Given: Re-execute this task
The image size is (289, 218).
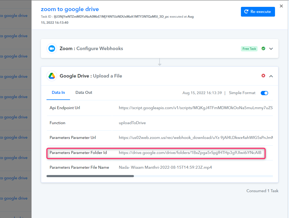Looking at the screenshot, I should click(x=258, y=12).
